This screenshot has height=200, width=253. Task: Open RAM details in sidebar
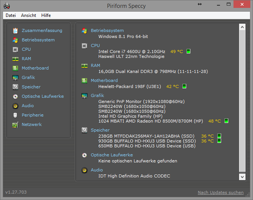click(x=26, y=59)
